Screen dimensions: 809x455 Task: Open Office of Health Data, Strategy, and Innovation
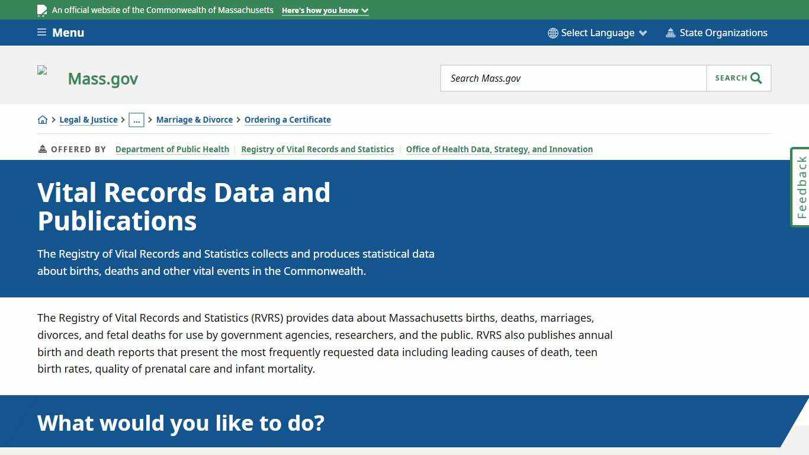pyautogui.click(x=499, y=149)
